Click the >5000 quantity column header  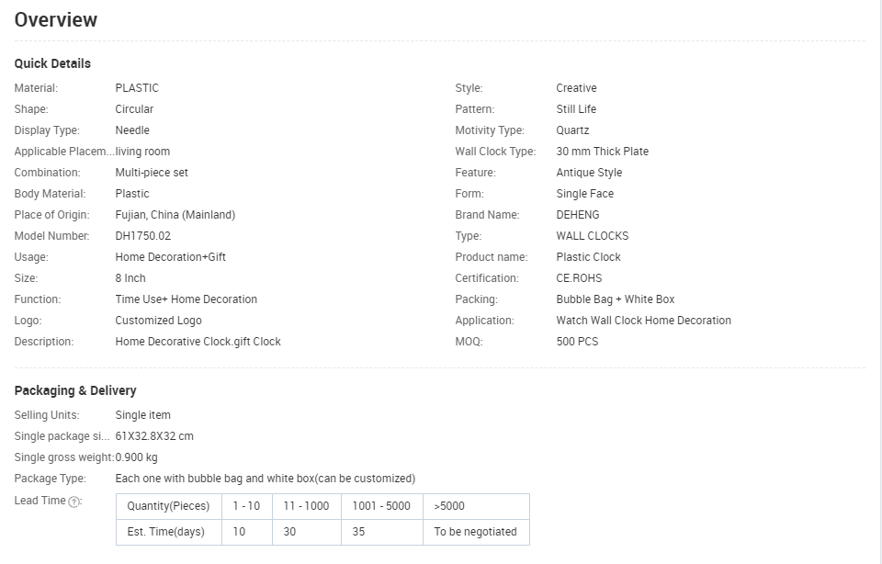(449, 506)
